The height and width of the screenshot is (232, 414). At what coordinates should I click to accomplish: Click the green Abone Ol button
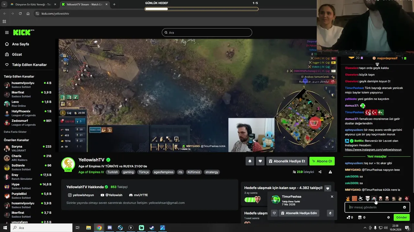[322, 161]
